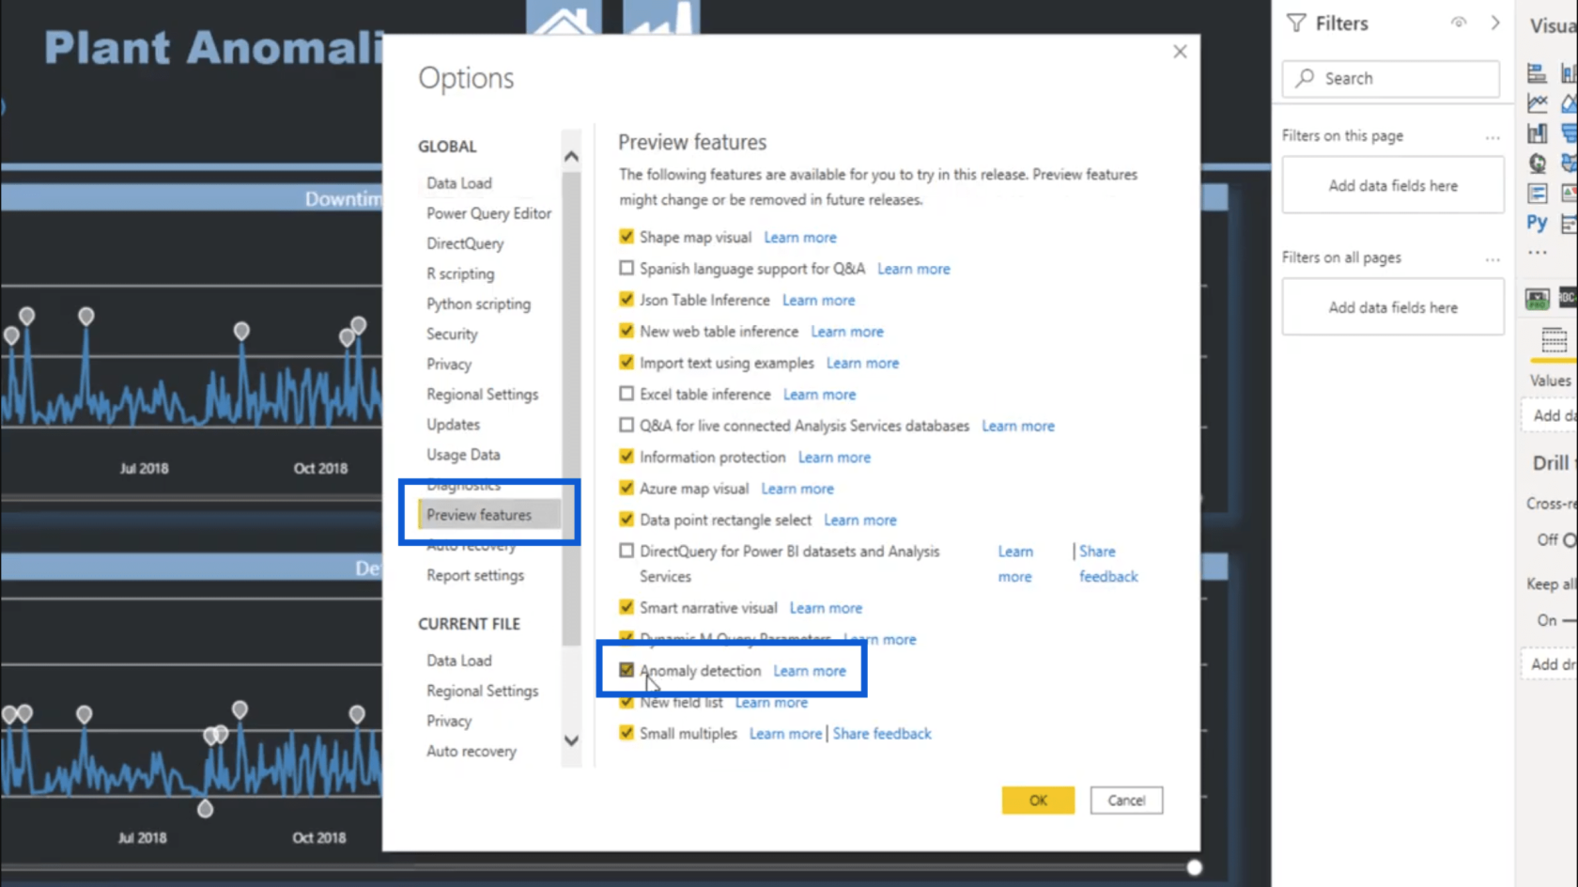
Task: Uncheck Azure map visual checkbox
Action: [627, 488]
